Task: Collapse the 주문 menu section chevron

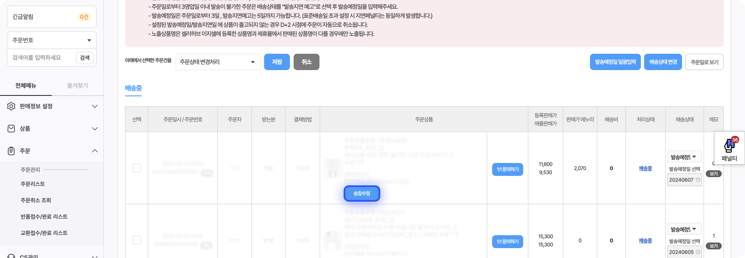Action: coord(95,151)
